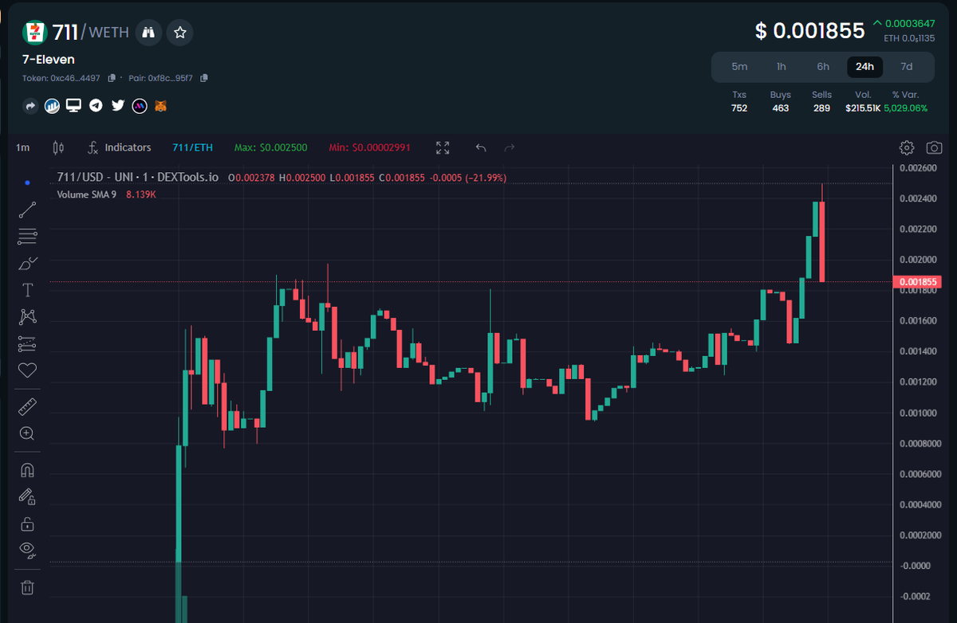Select the 5m stats interval tab
The height and width of the screenshot is (623, 957).
pos(739,67)
